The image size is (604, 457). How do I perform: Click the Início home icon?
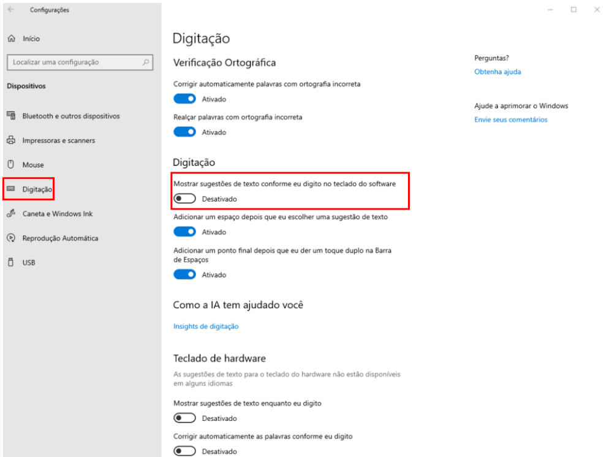click(12, 39)
